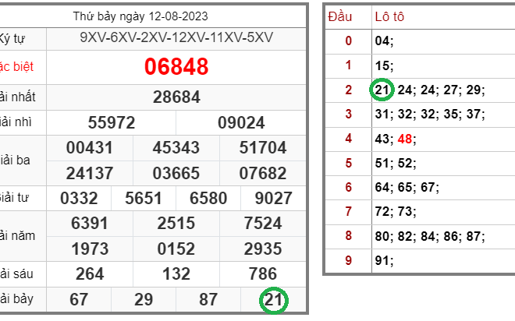Click third prize number 45343
Screen dimensions: 515x321
[176, 147]
